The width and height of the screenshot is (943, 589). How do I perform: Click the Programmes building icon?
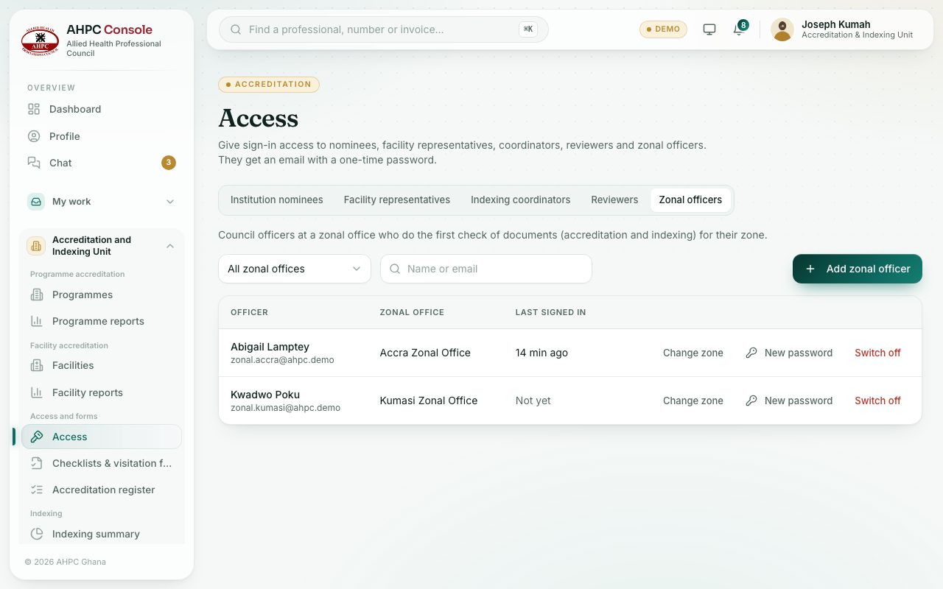(37, 294)
